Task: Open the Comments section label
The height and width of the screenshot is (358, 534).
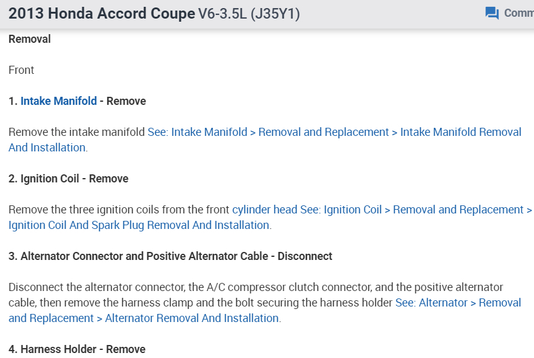Action: click(518, 13)
